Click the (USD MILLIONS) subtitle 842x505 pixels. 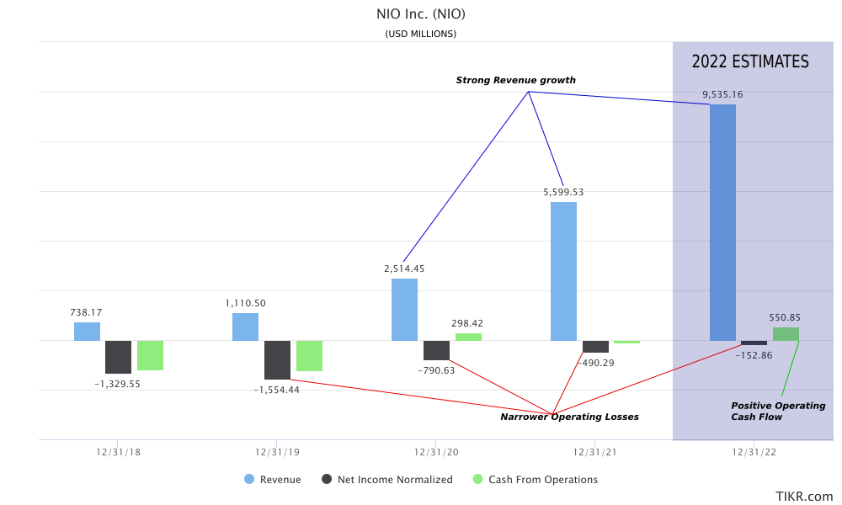point(420,34)
